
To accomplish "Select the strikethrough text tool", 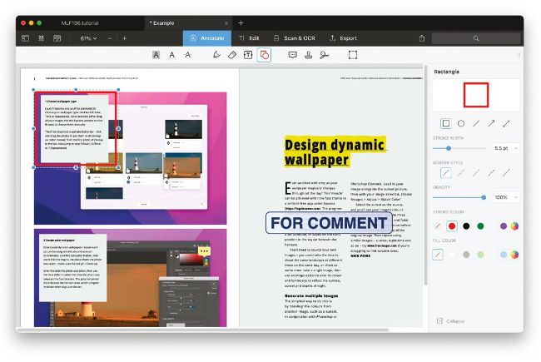I will point(187,55).
